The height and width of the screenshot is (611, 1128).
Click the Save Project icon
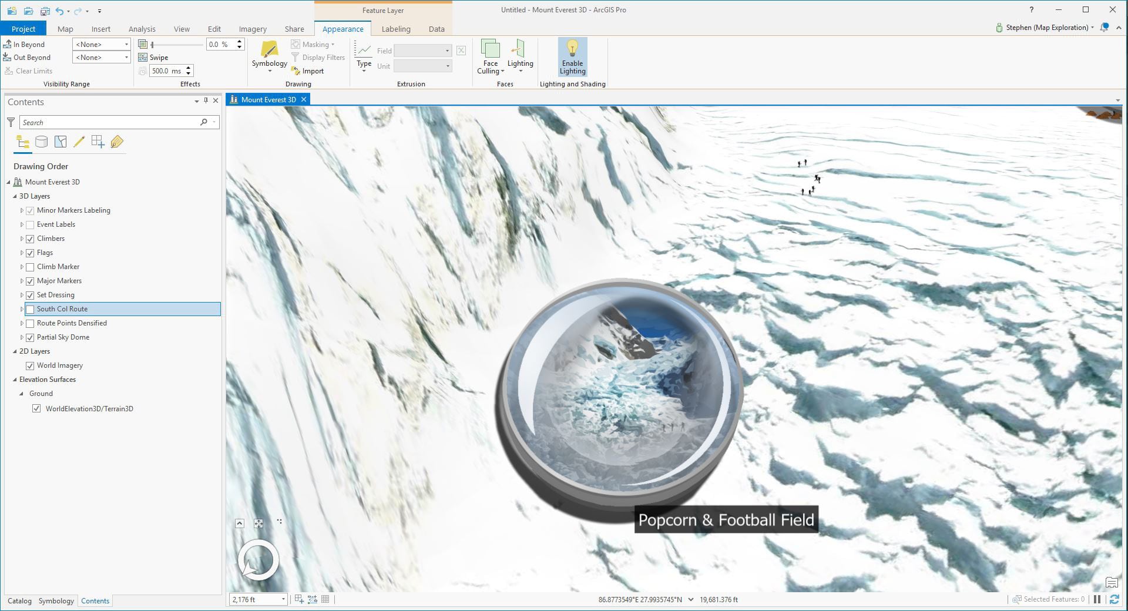[x=45, y=11]
